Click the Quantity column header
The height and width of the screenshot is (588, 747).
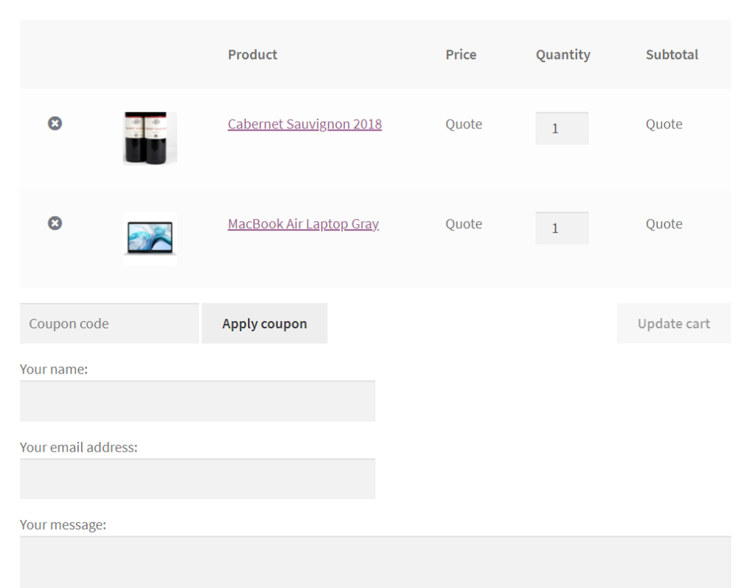click(563, 55)
